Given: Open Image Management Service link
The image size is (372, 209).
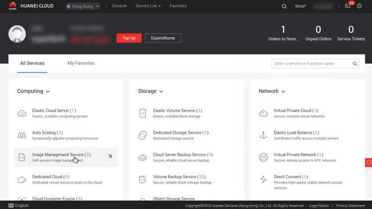Looking at the screenshot, I should click(x=62, y=155).
